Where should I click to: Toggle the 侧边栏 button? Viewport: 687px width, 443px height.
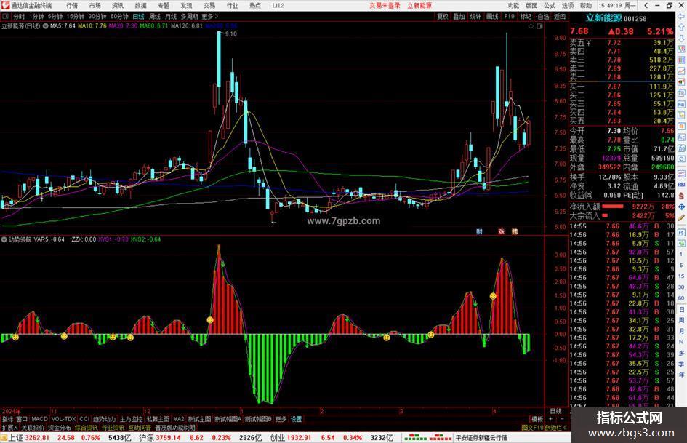click(555, 428)
